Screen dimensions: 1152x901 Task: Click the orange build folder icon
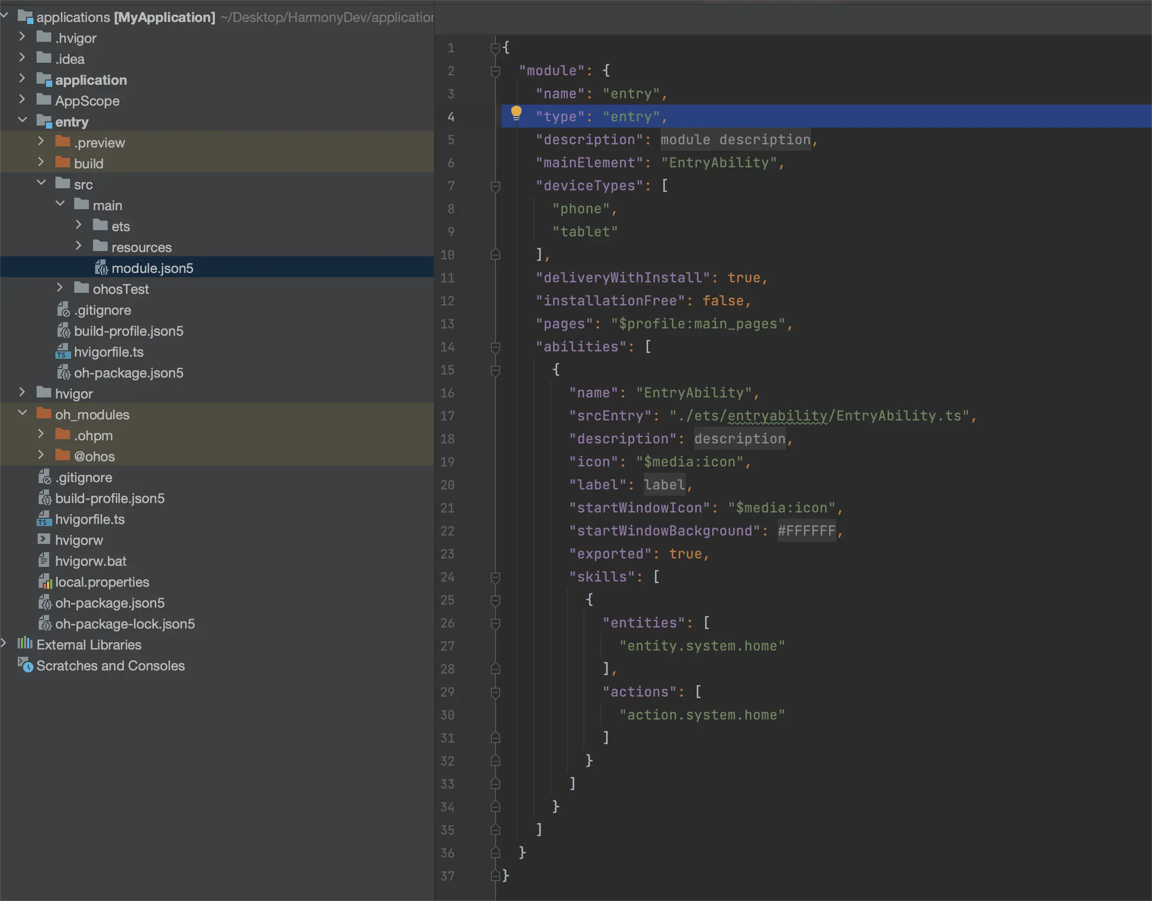63,163
